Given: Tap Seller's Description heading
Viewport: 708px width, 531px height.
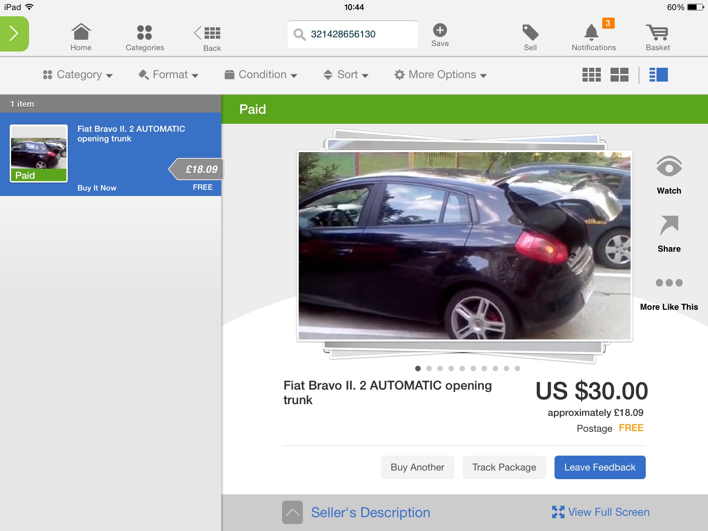Looking at the screenshot, I should point(371,512).
